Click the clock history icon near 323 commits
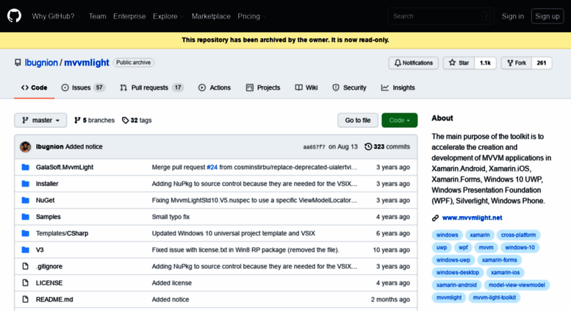 point(368,146)
